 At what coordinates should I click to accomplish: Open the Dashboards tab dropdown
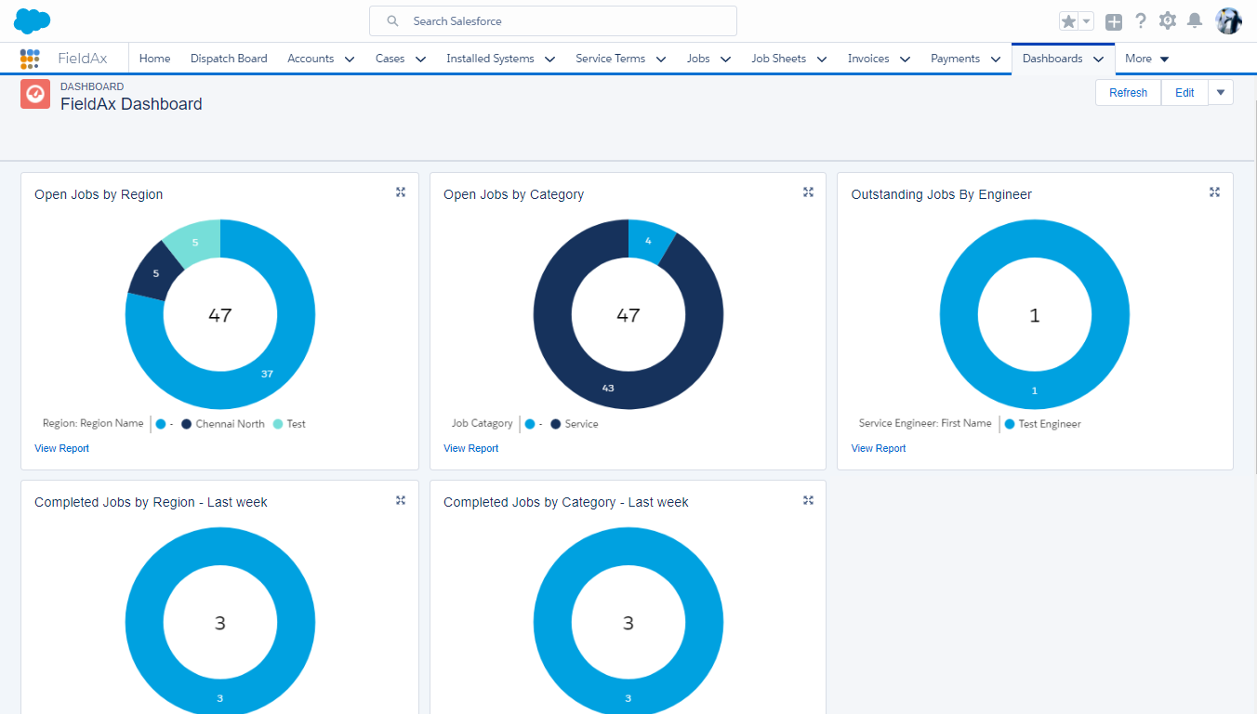pos(1098,58)
